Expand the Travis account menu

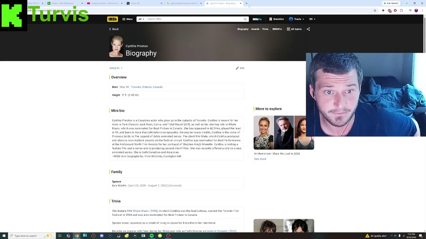coord(297,19)
